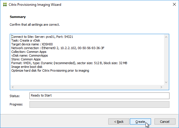Click the horizontal scroll right arrow
Image resolution: width=179 pixels, height=128 pixels.
click(x=161, y=87)
